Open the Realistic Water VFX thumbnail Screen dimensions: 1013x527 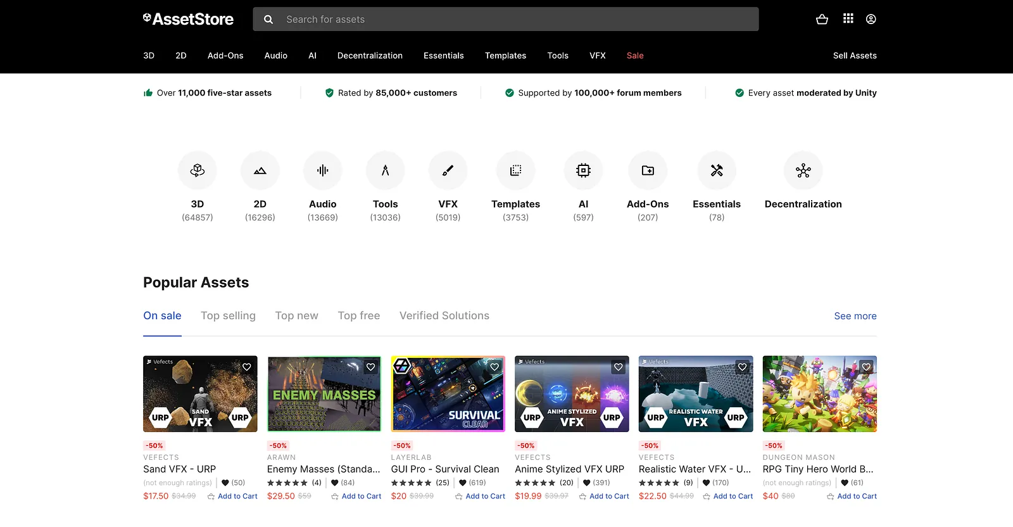pyautogui.click(x=696, y=394)
